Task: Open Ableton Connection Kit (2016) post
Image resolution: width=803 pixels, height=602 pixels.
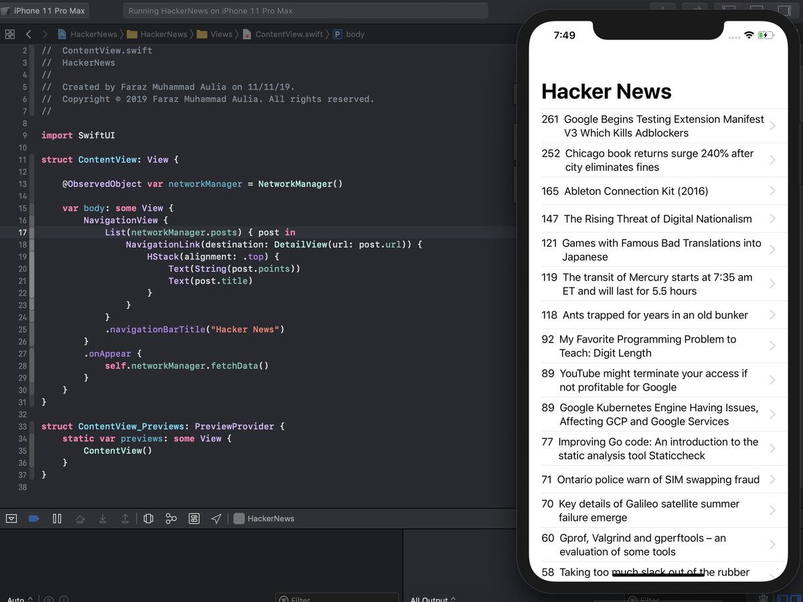Action: tap(658, 191)
